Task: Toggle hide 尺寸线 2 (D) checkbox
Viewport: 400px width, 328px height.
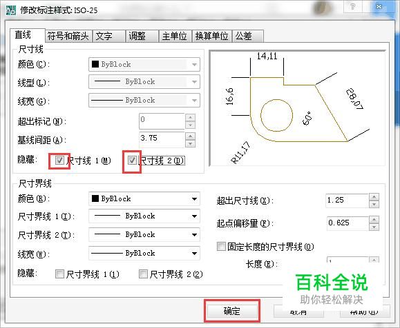Action: 132,160
